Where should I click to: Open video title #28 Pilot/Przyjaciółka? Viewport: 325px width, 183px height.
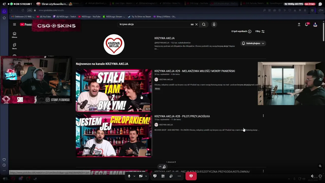pyautogui.click(x=182, y=116)
